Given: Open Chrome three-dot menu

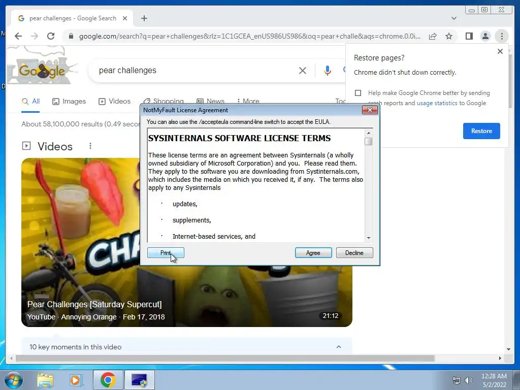Looking at the screenshot, I should pyautogui.click(x=502, y=36).
